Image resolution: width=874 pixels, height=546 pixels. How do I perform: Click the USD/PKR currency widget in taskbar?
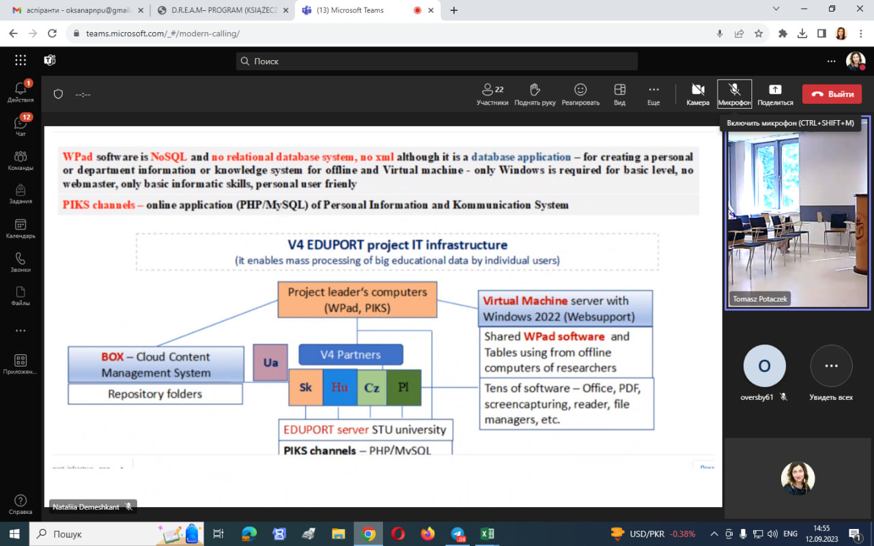click(653, 534)
